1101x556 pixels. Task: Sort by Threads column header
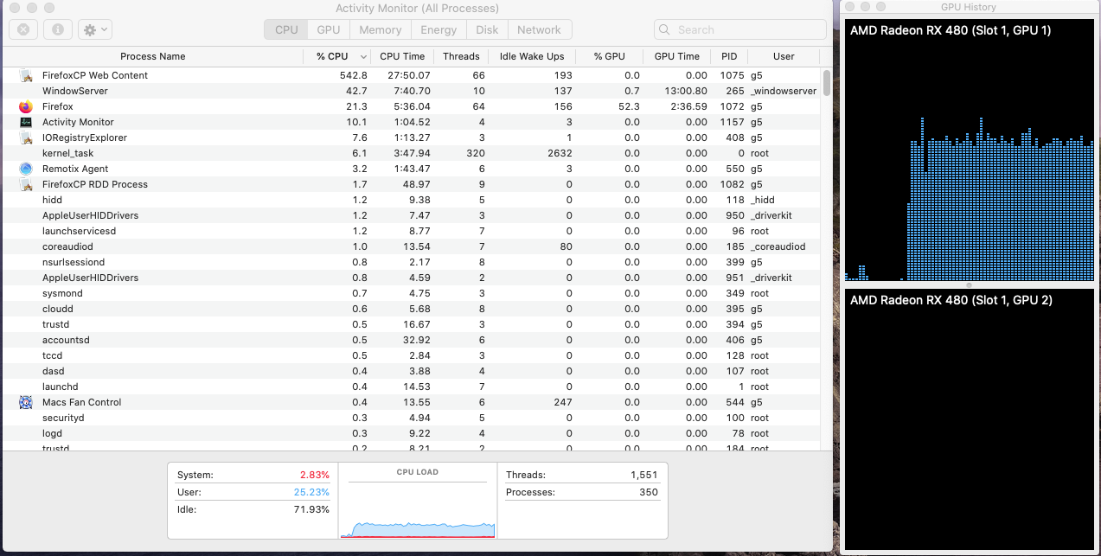[461, 56]
